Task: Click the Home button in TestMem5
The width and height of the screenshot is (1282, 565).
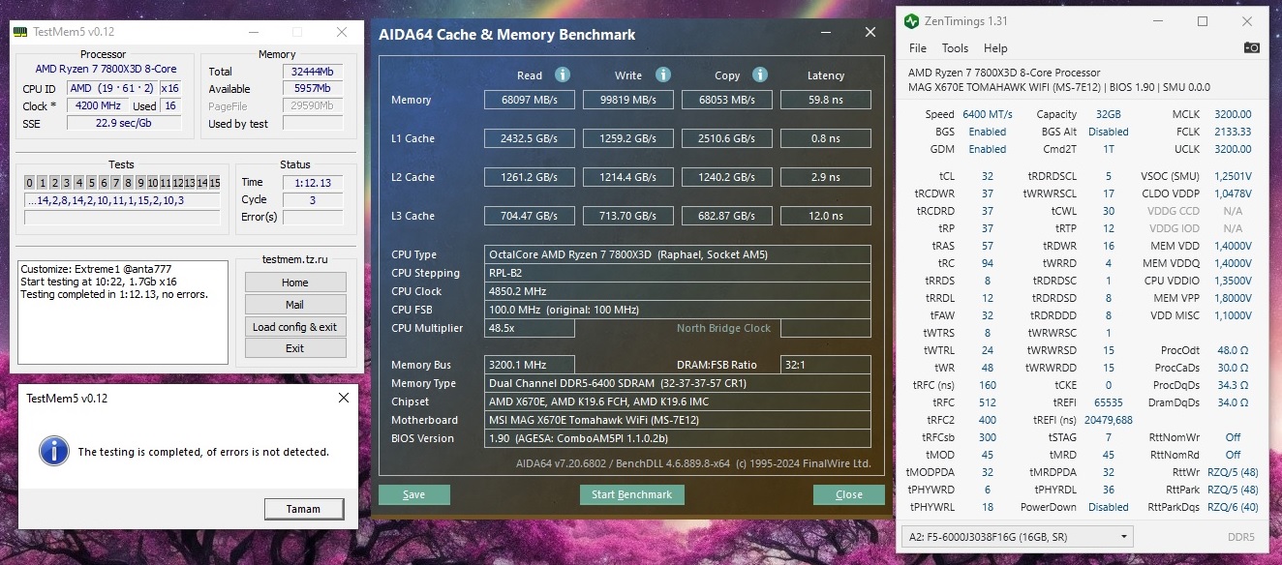Action: point(295,282)
